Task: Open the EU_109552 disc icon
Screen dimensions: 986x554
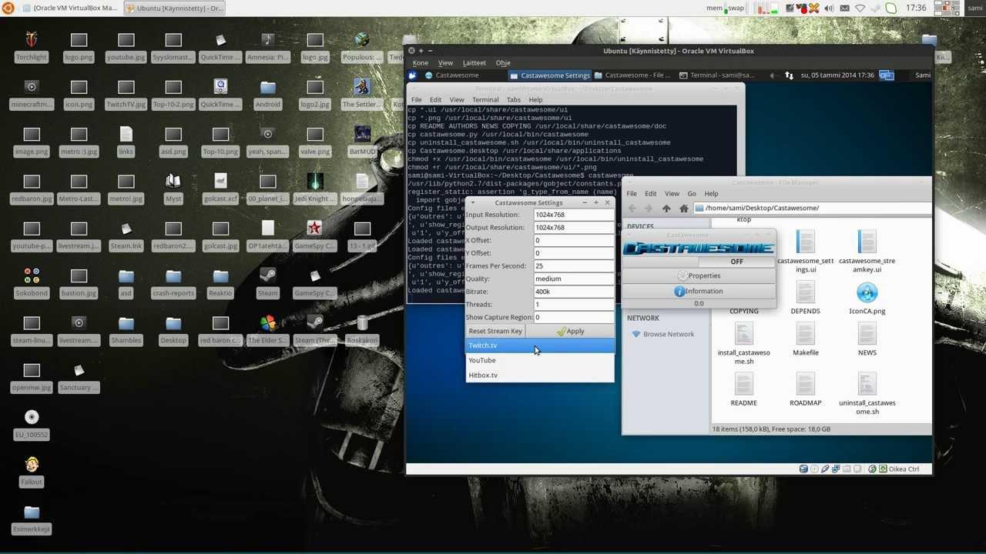Action: coord(32,417)
